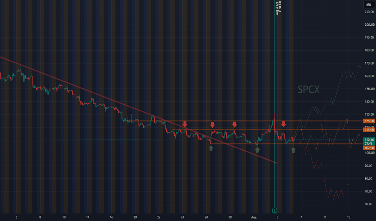
Task: Click the 170.00 price axis value
Action: (x=370, y=63)
